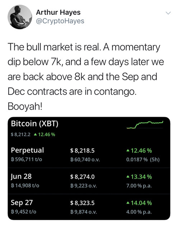Click the Sep 27 price $8,323.5
This screenshot has width=178, height=230.
(82, 203)
